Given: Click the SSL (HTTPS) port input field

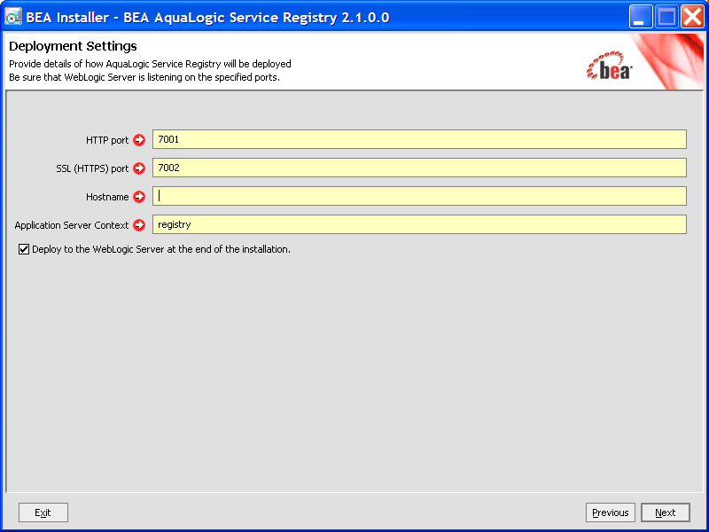Looking at the screenshot, I should [419, 168].
